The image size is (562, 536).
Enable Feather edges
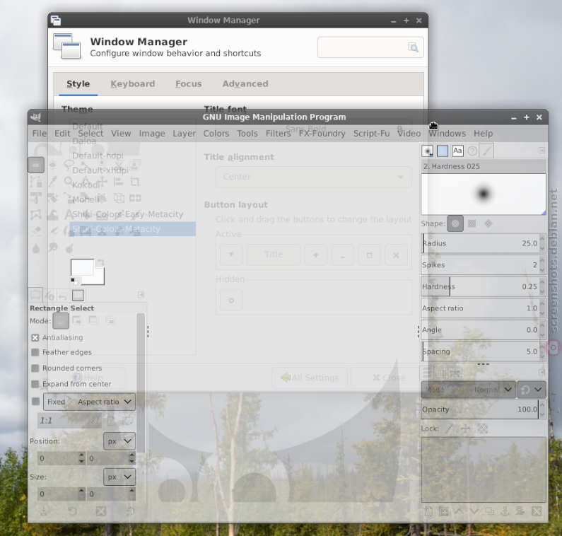pos(35,352)
